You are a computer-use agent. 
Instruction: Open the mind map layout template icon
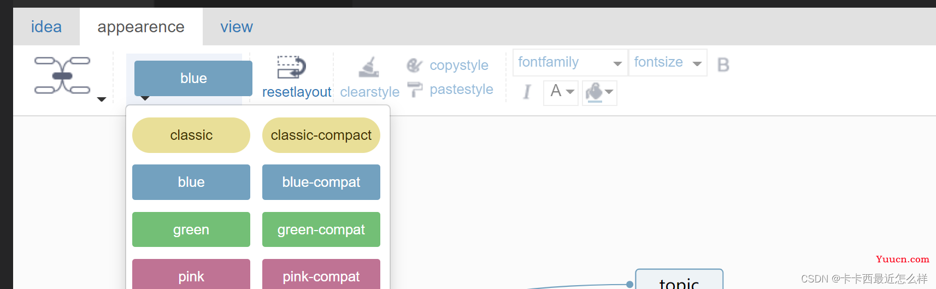pyautogui.click(x=62, y=75)
